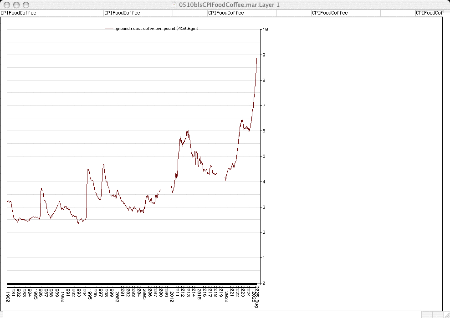Click the 2000 label on the x-axis
Image resolution: width=450 pixels, height=318 pixels.
(x=117, y=298)
